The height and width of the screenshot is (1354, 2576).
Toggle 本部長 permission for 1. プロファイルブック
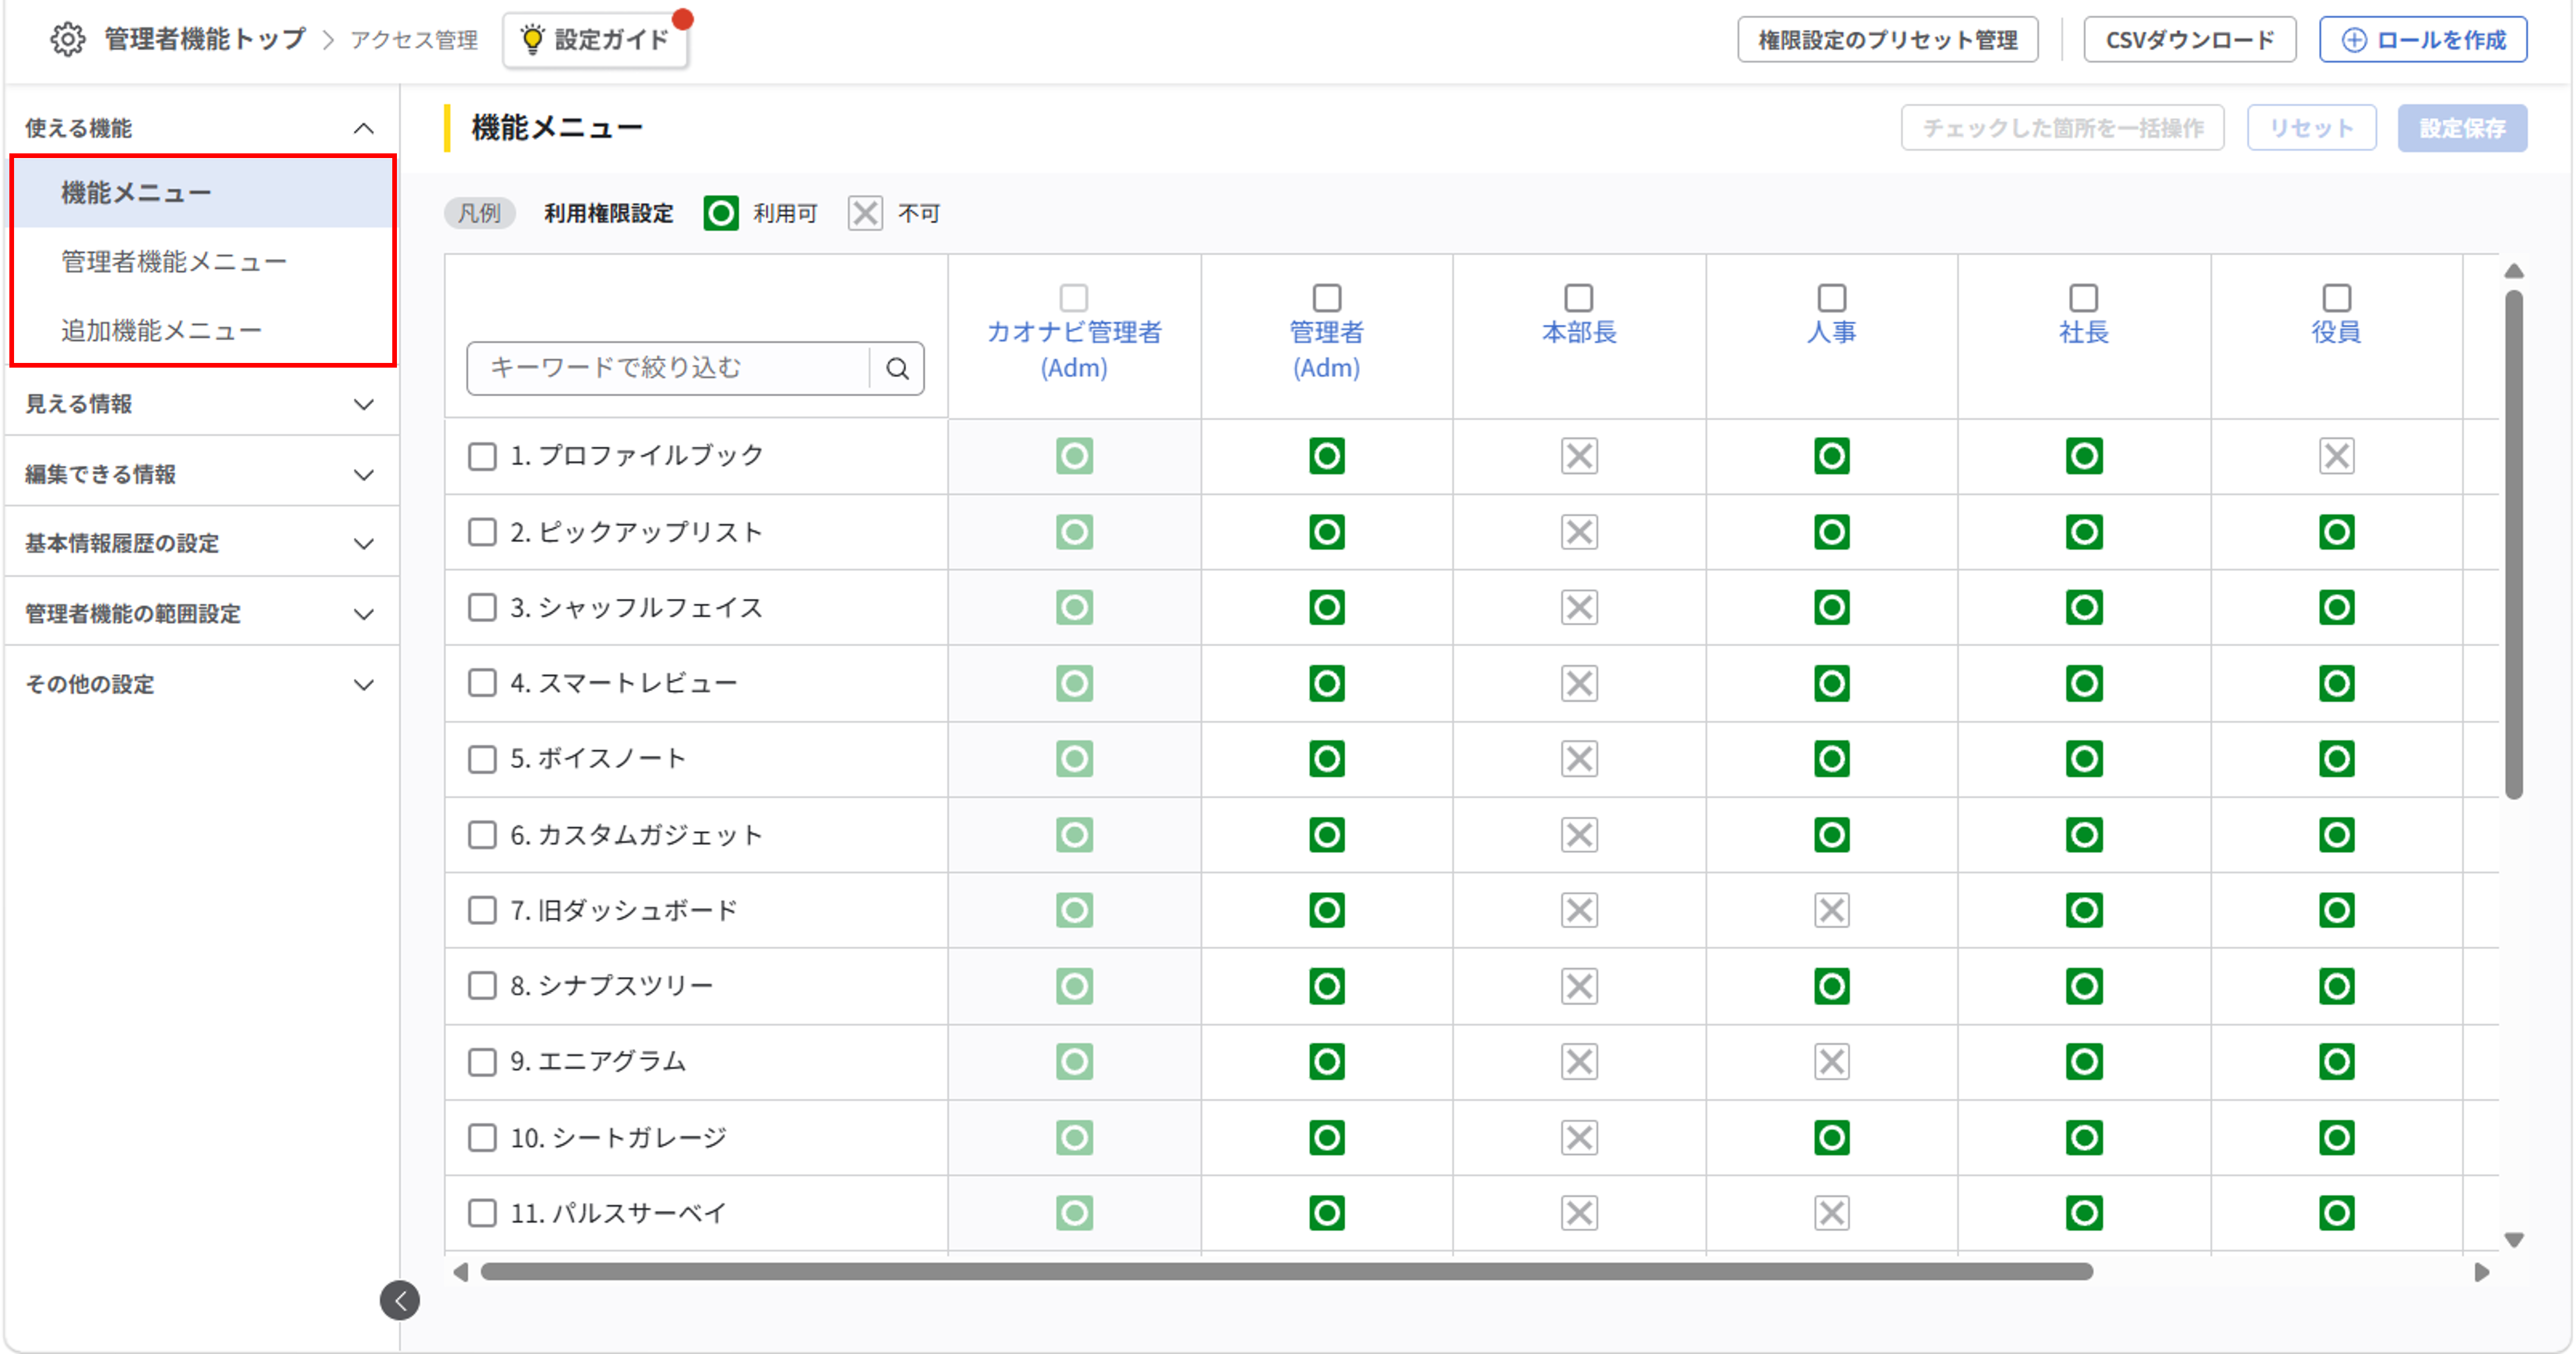1579,456
